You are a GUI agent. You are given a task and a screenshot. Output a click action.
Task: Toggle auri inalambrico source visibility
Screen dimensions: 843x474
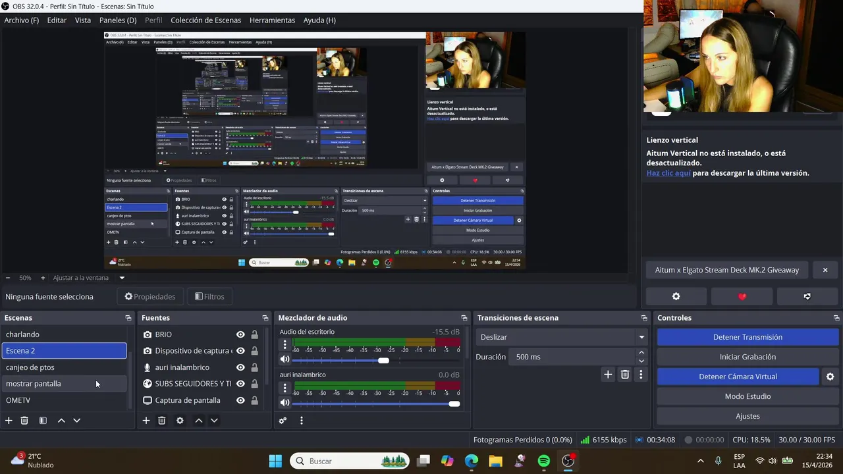[240, 367]
